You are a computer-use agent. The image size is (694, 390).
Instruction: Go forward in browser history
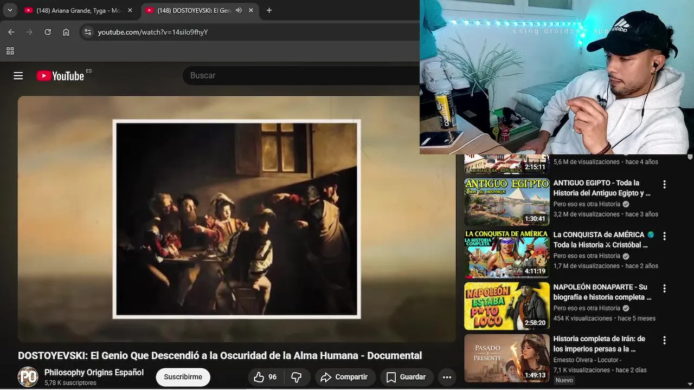coord(29,32)
